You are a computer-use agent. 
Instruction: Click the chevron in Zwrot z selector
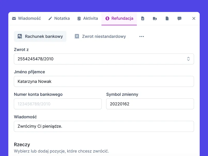pyautogui.click(x=188, y=59)
